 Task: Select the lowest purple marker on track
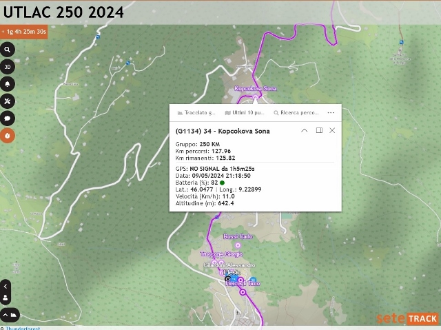click(x=243, y=293)
